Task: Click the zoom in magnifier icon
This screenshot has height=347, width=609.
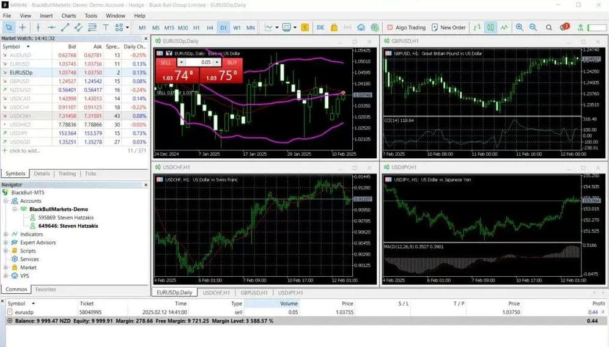Action: click(519, 27)
